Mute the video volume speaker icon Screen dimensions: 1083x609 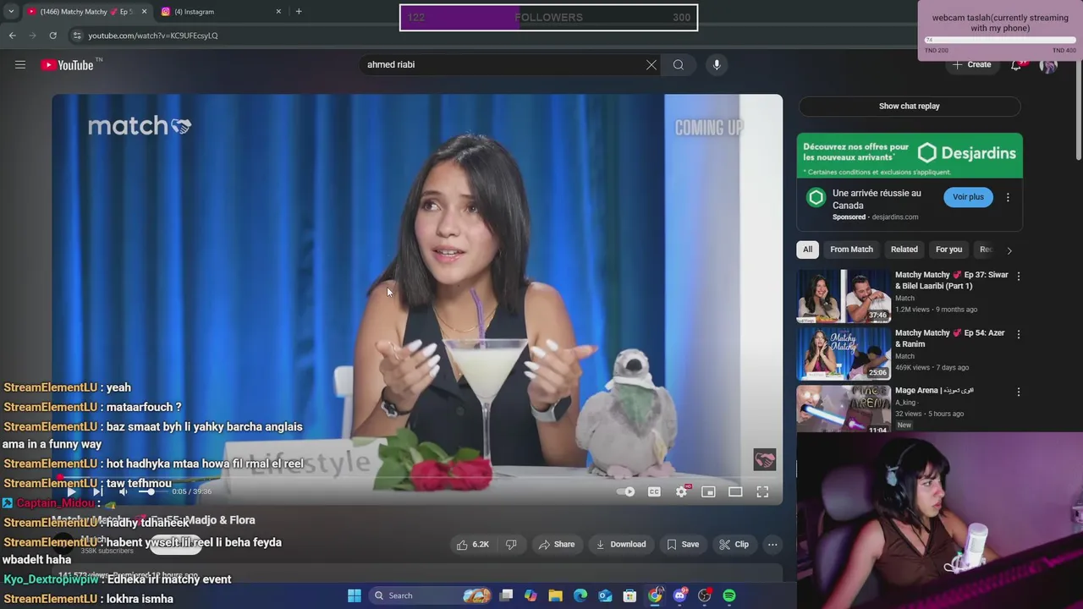[x=124, y=491]
